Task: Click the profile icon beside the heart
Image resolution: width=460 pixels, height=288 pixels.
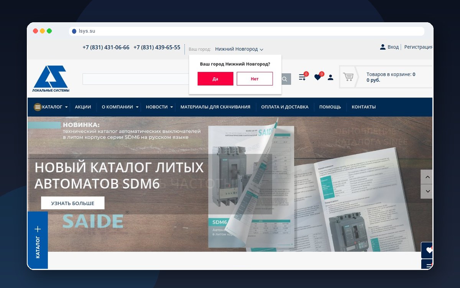Action: point(330,77)
